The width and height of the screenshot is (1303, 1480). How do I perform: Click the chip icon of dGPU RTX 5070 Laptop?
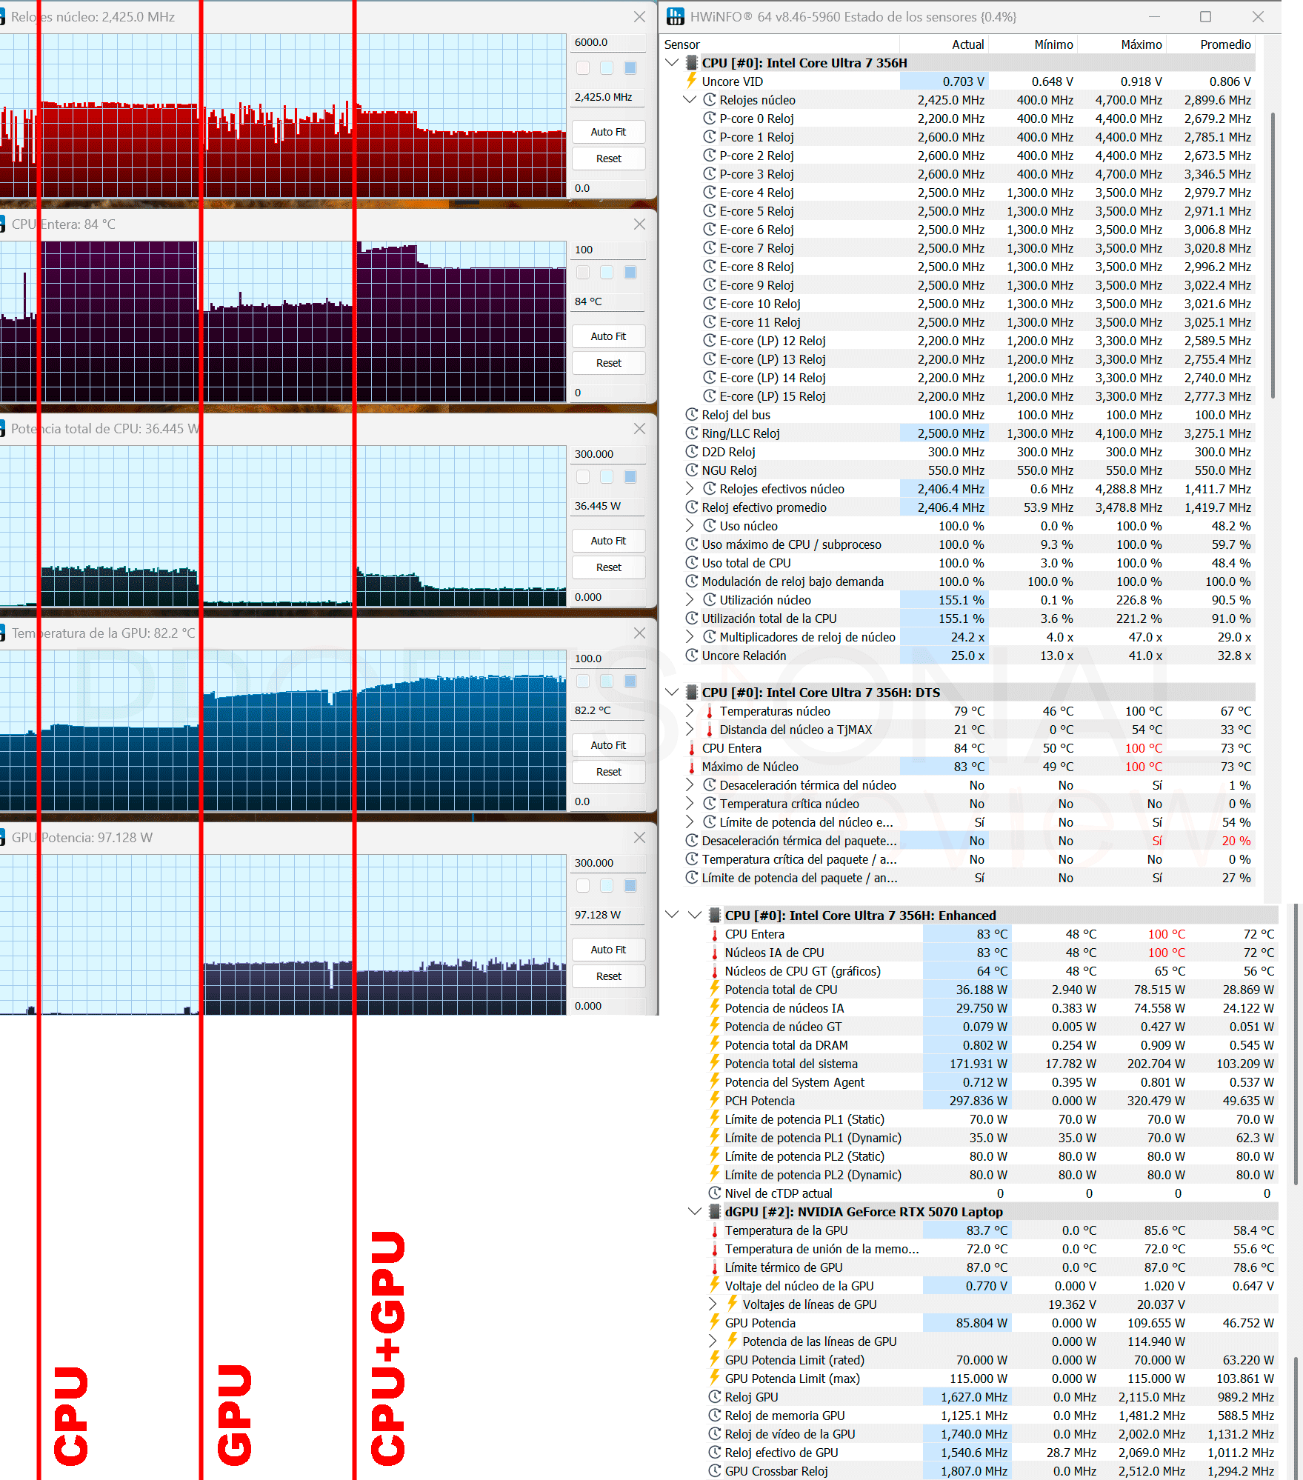[715, 1211]
